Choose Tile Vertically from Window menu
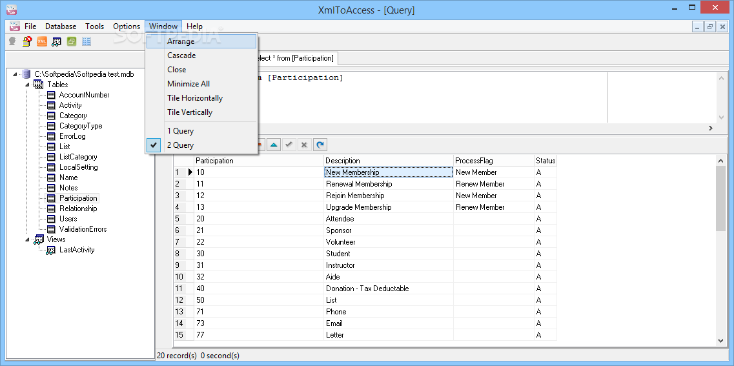 [x=201, y=112]
